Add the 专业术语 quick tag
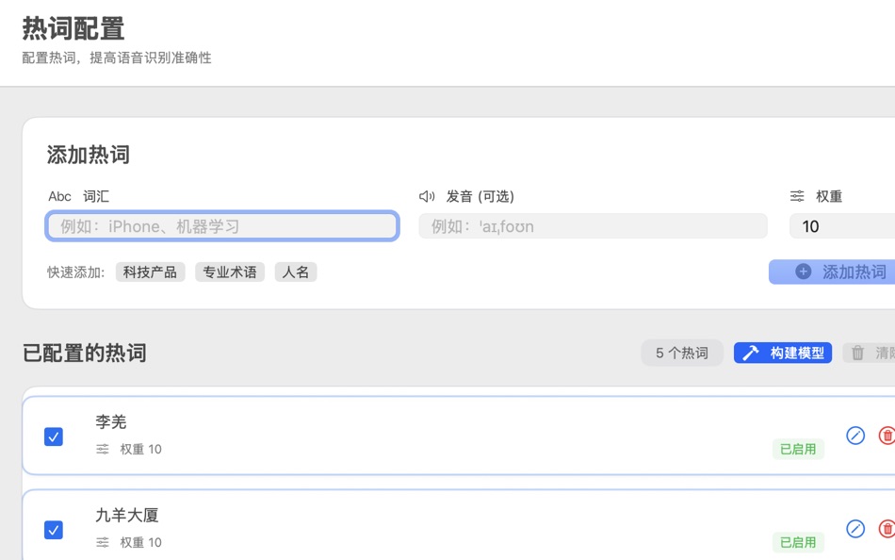The width and height of the screenshot is (895, 560). pyautogui.click(x=230, y=272)
